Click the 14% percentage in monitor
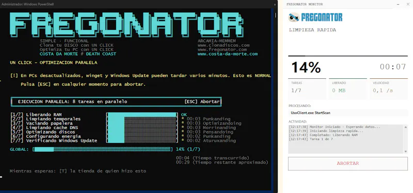The height and width of the screenshot is (193, 413). pos(306,67)
